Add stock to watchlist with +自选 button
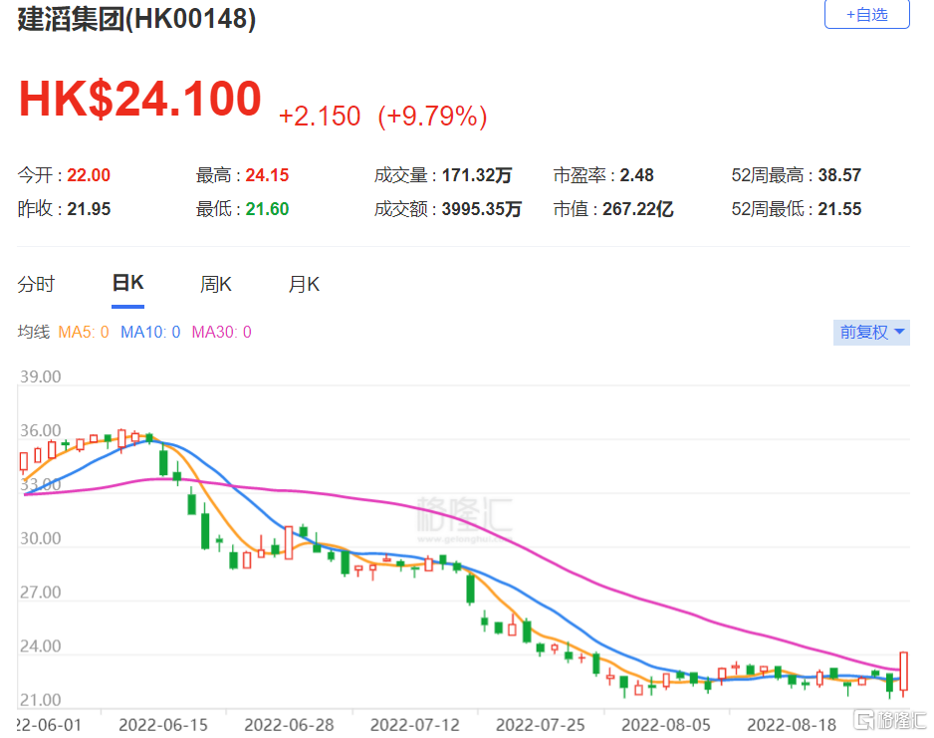Image resolution: width=934 pixels, height=738 pixels. click(x=866, y=14)
